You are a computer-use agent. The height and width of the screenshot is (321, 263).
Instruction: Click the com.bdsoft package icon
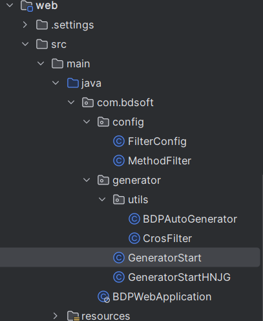click(88, 102)
